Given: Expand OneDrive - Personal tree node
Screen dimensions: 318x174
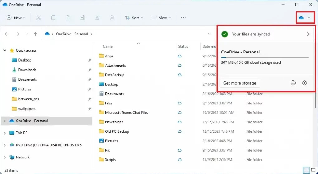Looking at the screenshot, I should pos(5,121).
